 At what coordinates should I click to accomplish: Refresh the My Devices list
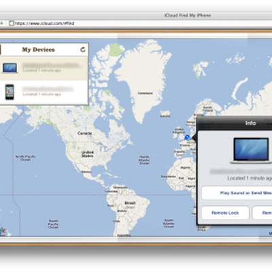[83, 50]
